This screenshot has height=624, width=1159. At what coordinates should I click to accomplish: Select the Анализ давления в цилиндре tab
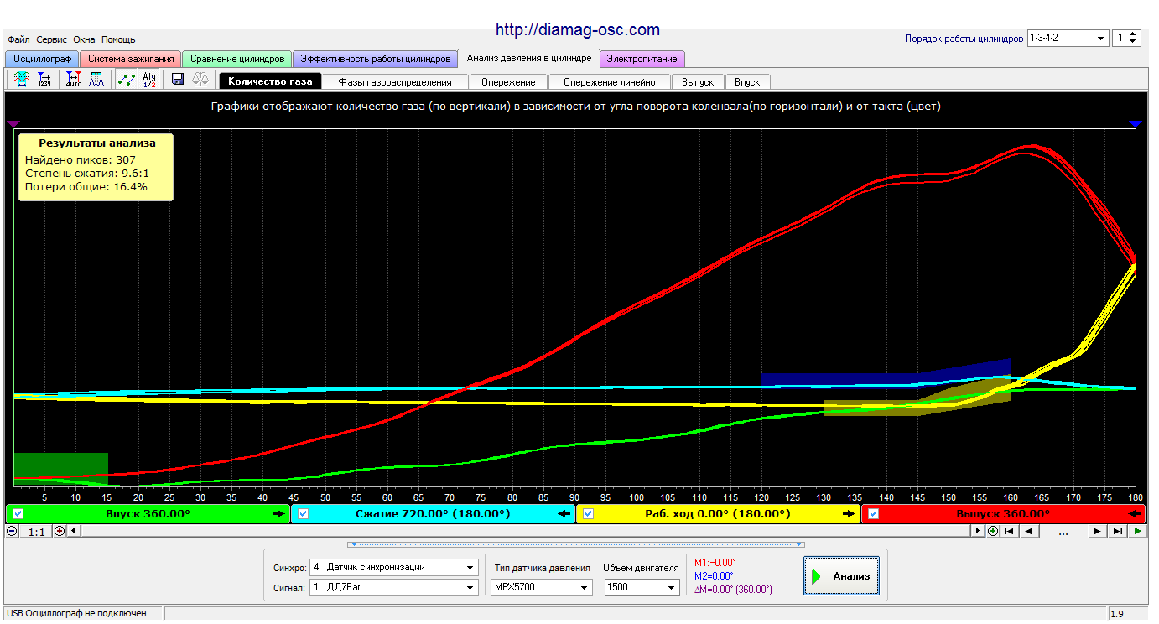click(529, 58)
